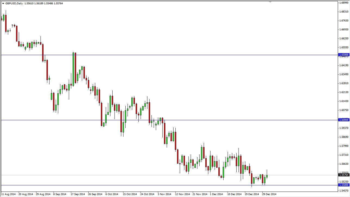Open the trade panel arrow beside GBPUSD,Daily
The image size is (350, 197).
pos(3,4)
